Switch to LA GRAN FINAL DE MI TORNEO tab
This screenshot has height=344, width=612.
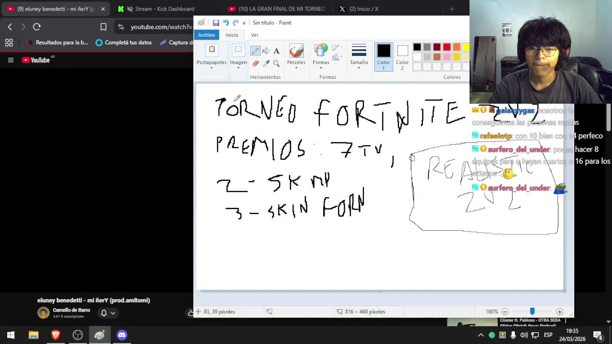click(277, 9)
